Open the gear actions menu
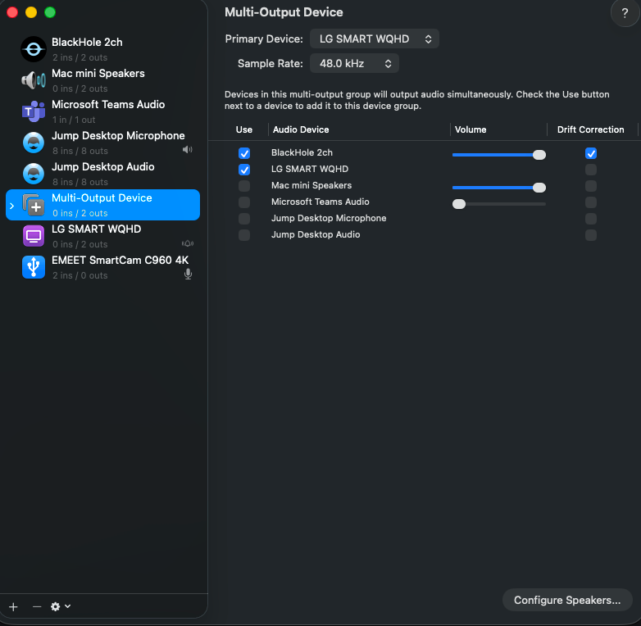This screenshot has width=641, height=626. pyautogui.click(x=61, y=607)
